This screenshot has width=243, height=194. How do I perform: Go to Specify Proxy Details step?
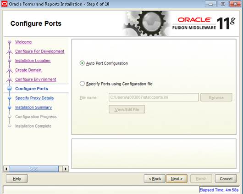[34, 98]
